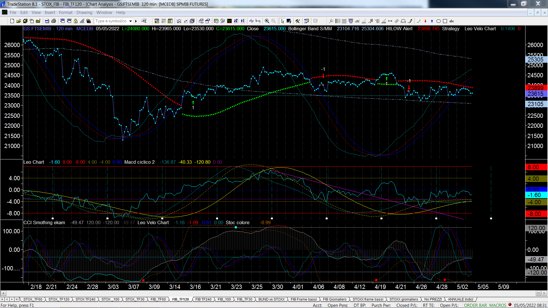Open the View menu
Viewport: 548px width, 308px height.
[36, 13]
